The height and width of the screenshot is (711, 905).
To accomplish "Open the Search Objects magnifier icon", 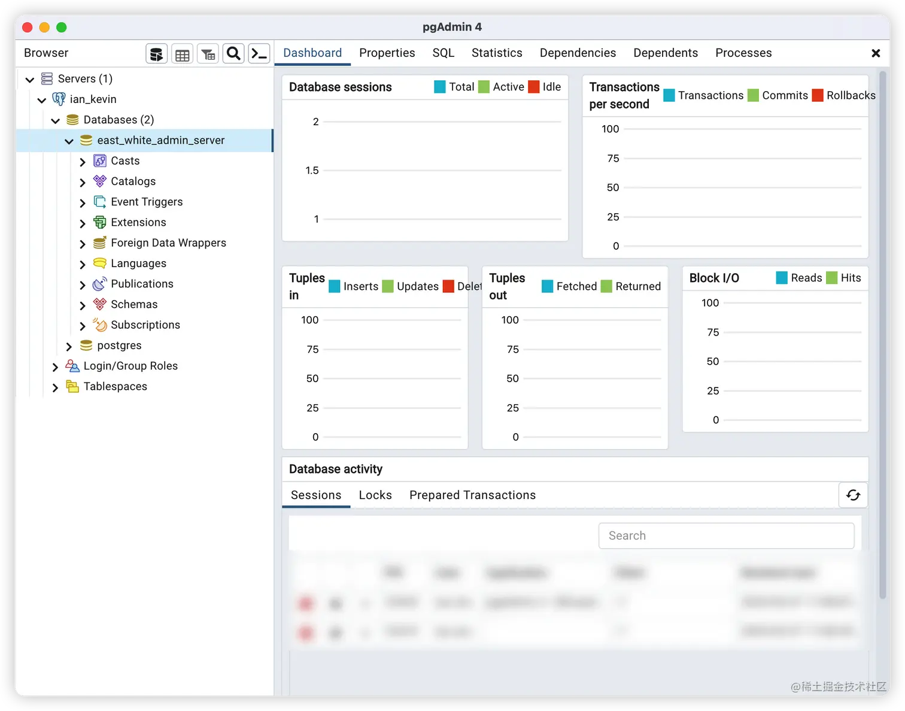I will tap(233, 54).
